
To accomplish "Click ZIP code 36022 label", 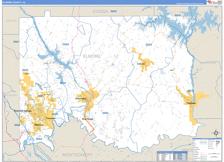I will point(25,70).
